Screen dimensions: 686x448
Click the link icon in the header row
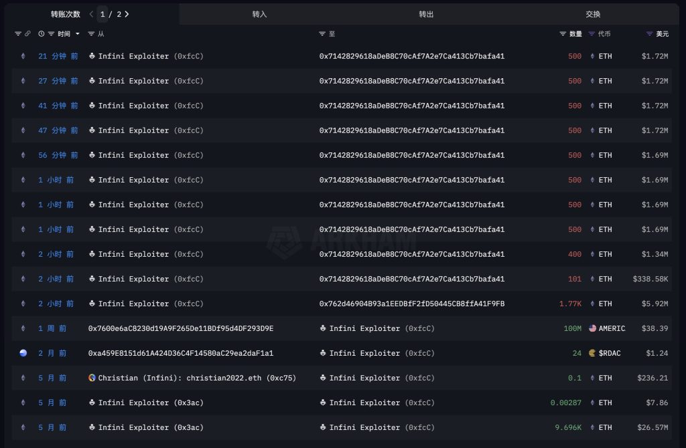[27, 33]
